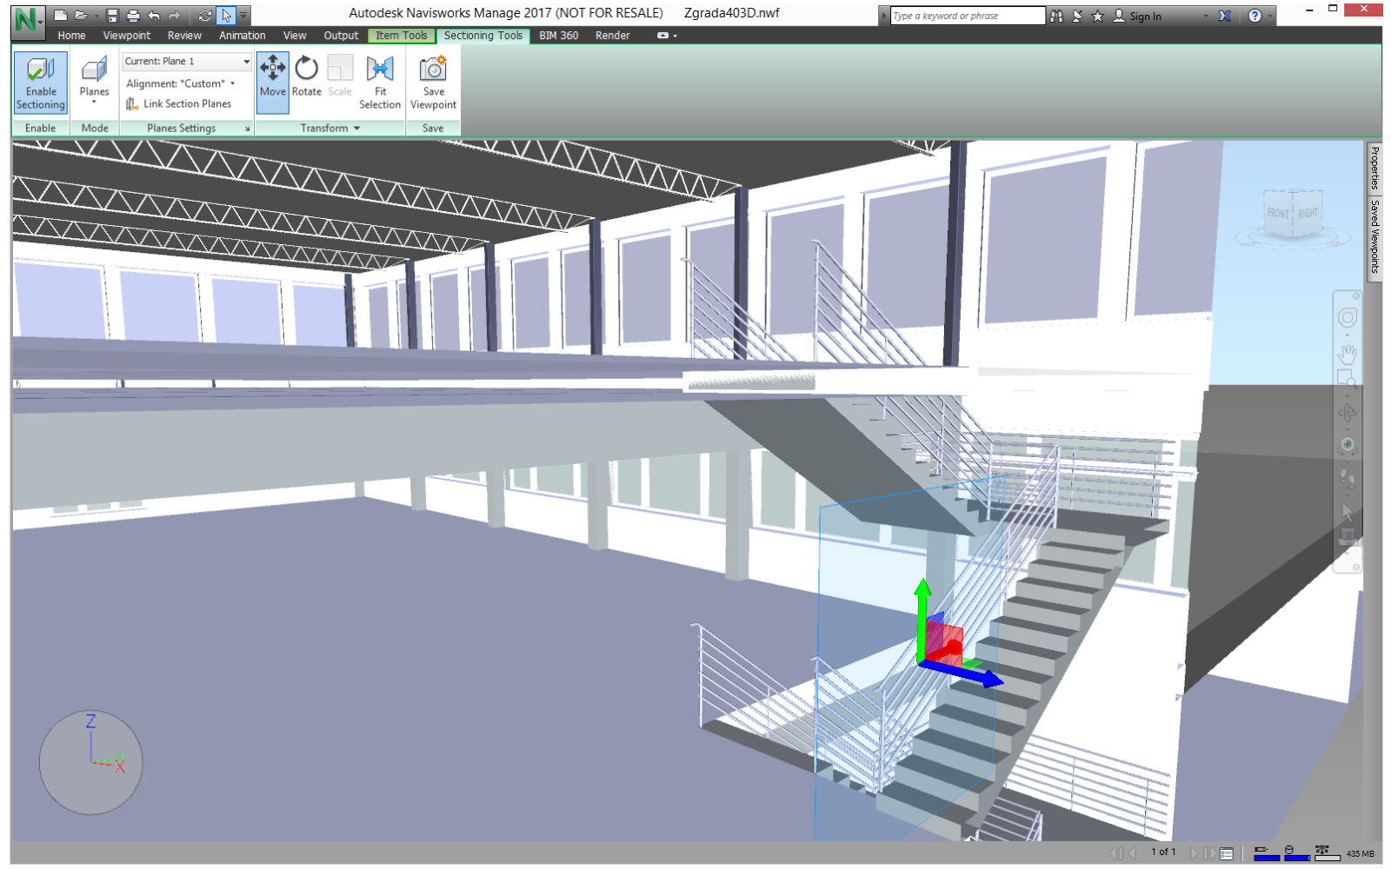Toggle Enable Sectioning off

(x=41, y=83)
